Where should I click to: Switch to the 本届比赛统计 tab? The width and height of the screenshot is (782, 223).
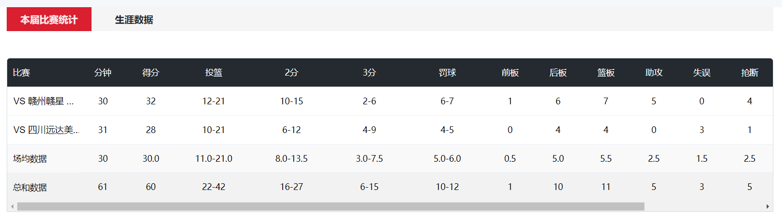coord(49,20)
